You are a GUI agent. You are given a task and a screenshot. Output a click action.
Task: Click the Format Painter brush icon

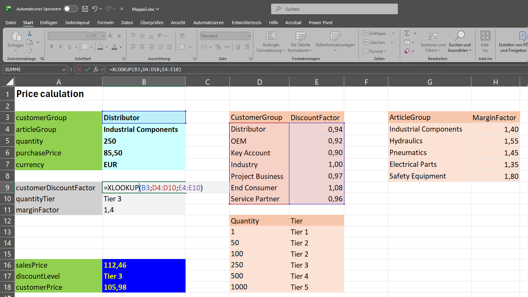click(x=30, y=50)
